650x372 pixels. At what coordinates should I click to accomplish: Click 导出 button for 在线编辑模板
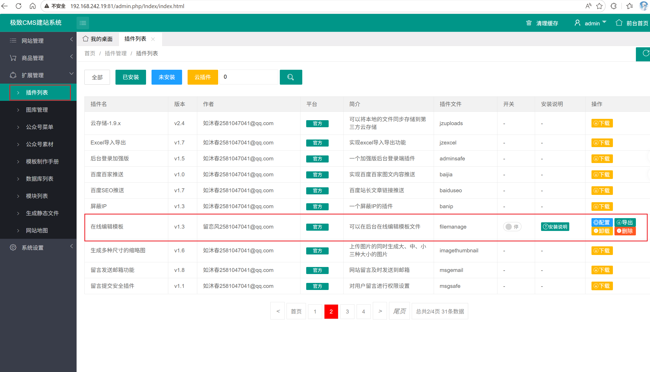point(625,222)
